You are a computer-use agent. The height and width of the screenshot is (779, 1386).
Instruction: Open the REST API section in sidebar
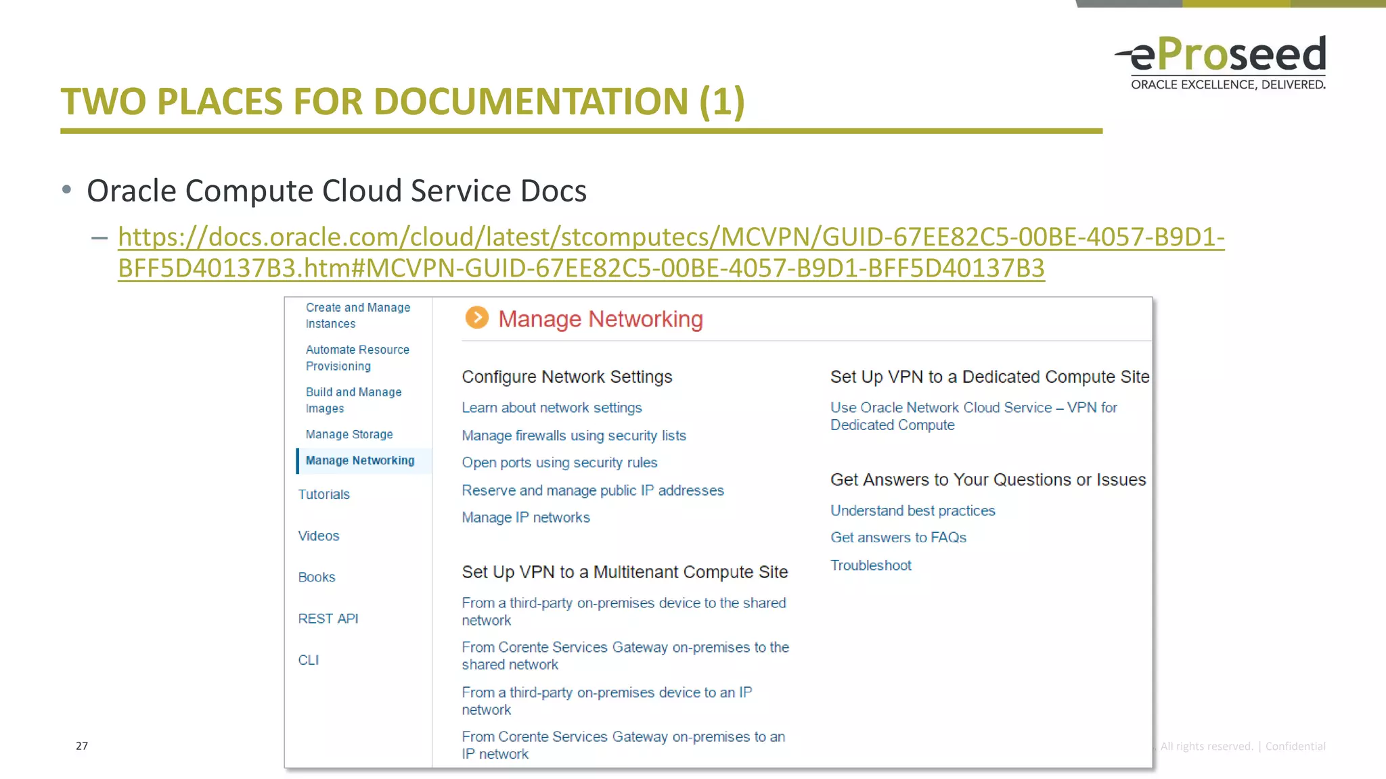(328, 619)
